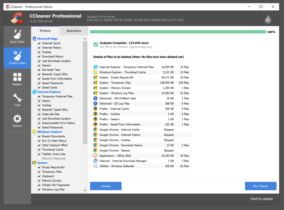This screenshot has height=210, width=284.
Task: Click the scroll down arrow in checklist
Action: [85, 190]
